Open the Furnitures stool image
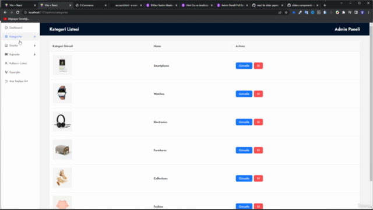This screenshot has width=373, height=210. [62, 149]
